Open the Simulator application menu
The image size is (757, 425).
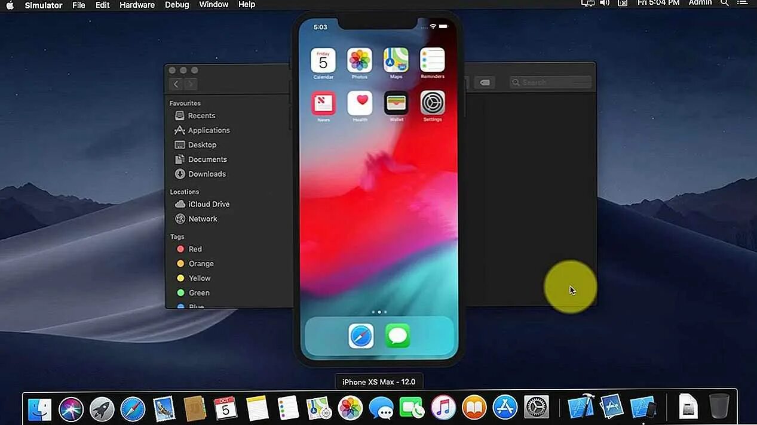click(44, 5)
